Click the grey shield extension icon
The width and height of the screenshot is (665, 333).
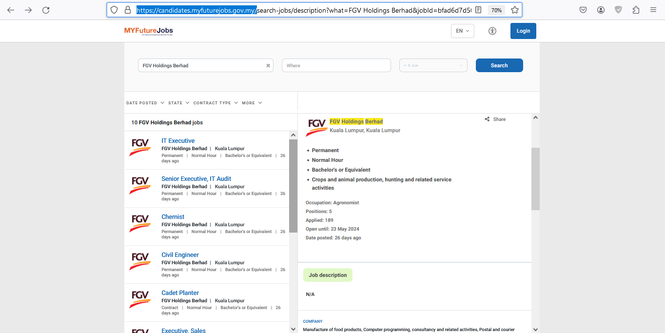click(x=618, y=10)
